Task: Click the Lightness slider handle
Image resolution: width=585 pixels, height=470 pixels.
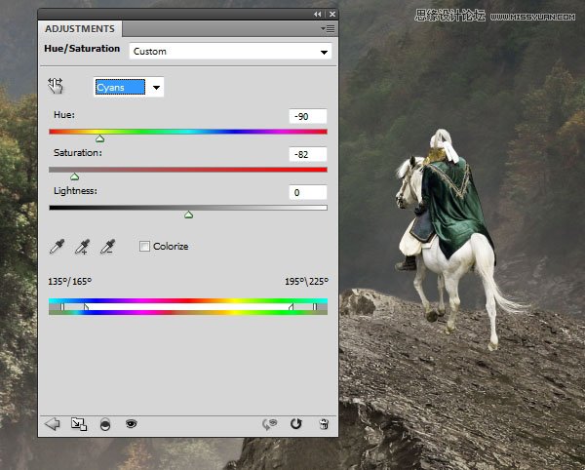Action: click(188, 215)
